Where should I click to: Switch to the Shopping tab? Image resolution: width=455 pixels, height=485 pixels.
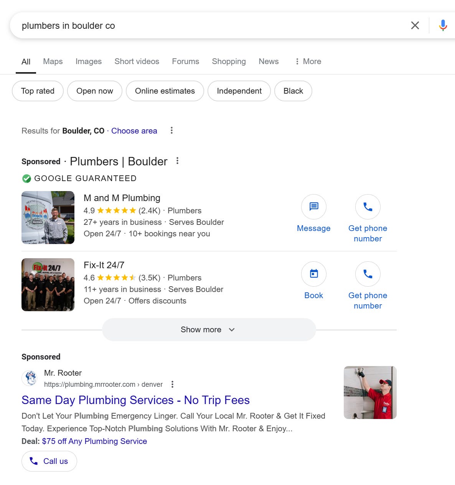click(229, 61)
